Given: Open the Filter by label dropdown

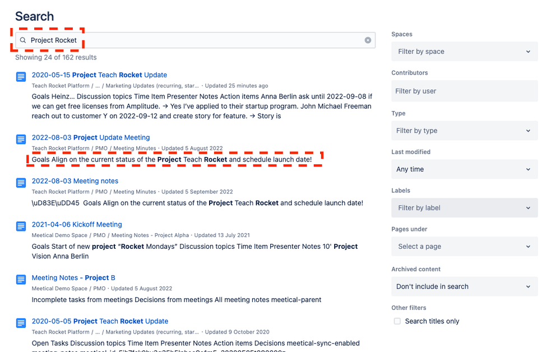Looking at the screenshot, I should pos(464,207).
